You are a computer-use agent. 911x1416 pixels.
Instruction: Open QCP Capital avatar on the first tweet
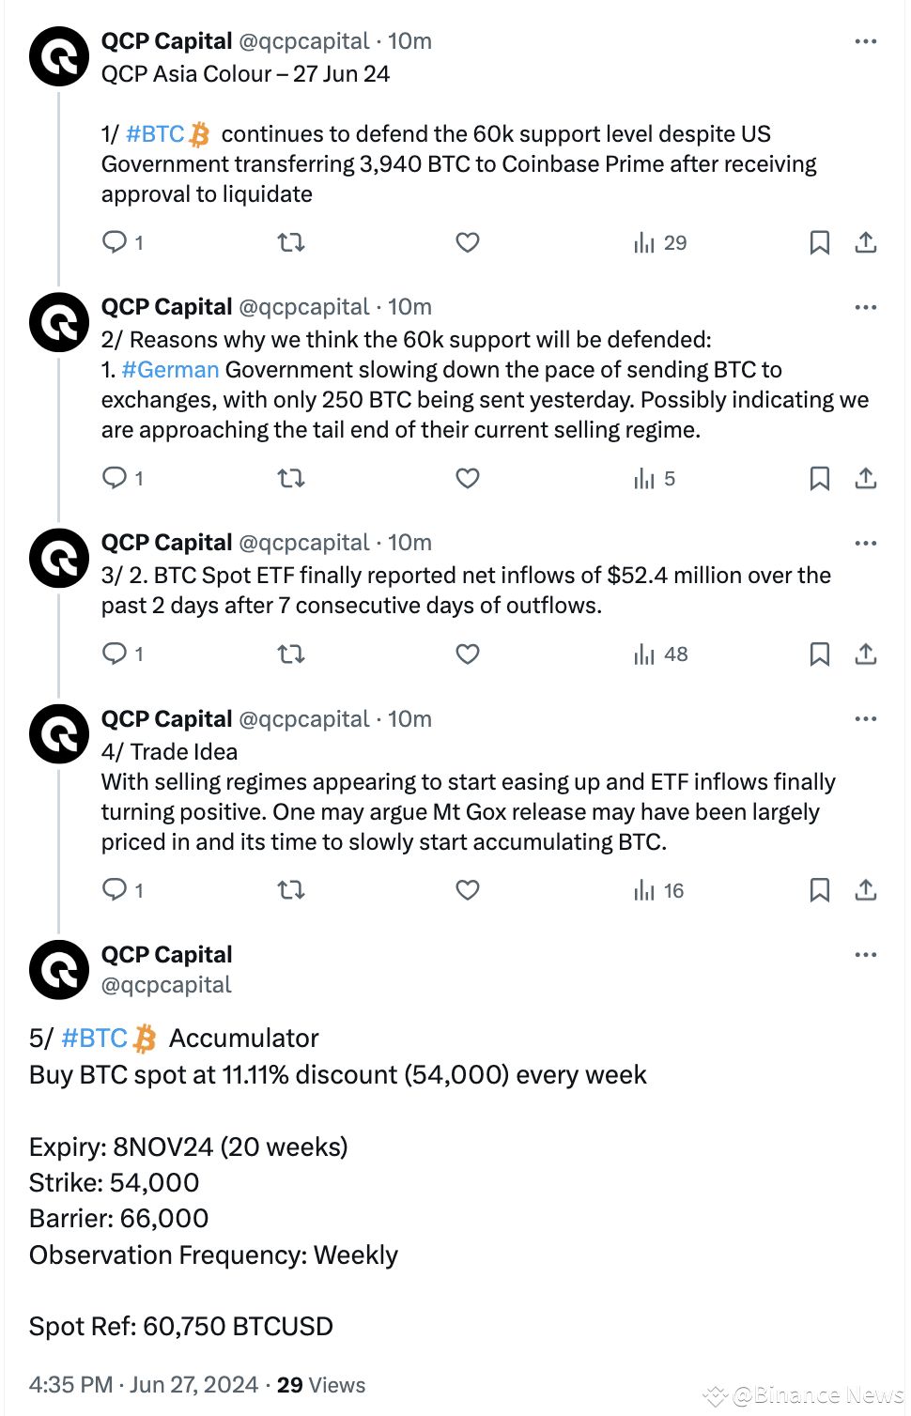(59, 56)
